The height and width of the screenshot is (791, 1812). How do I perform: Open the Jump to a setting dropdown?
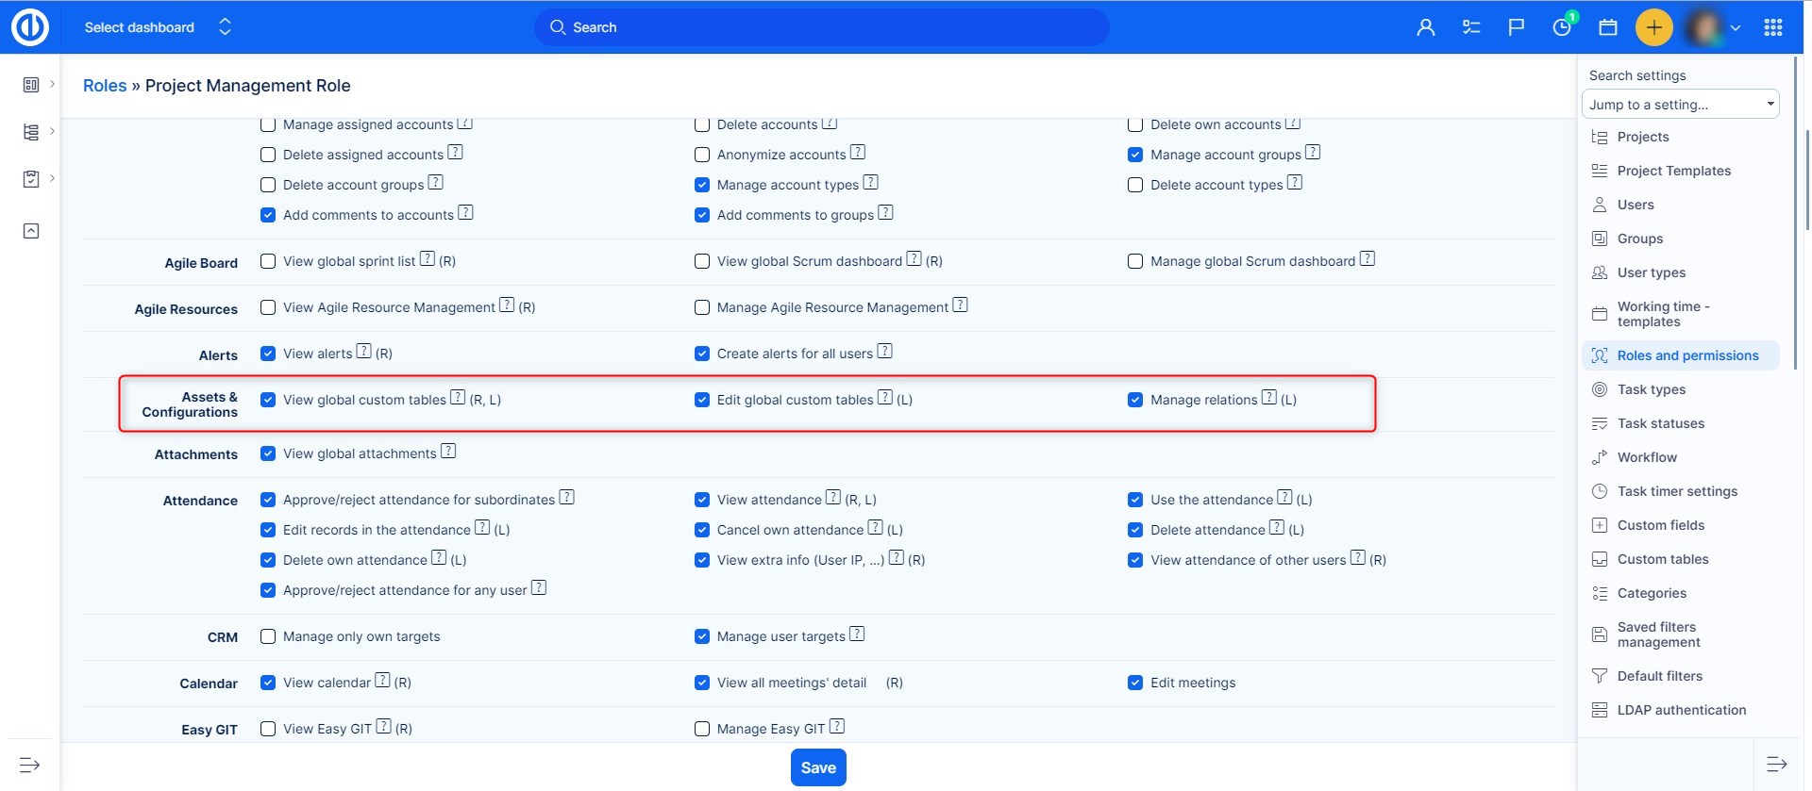(1680, 105)
